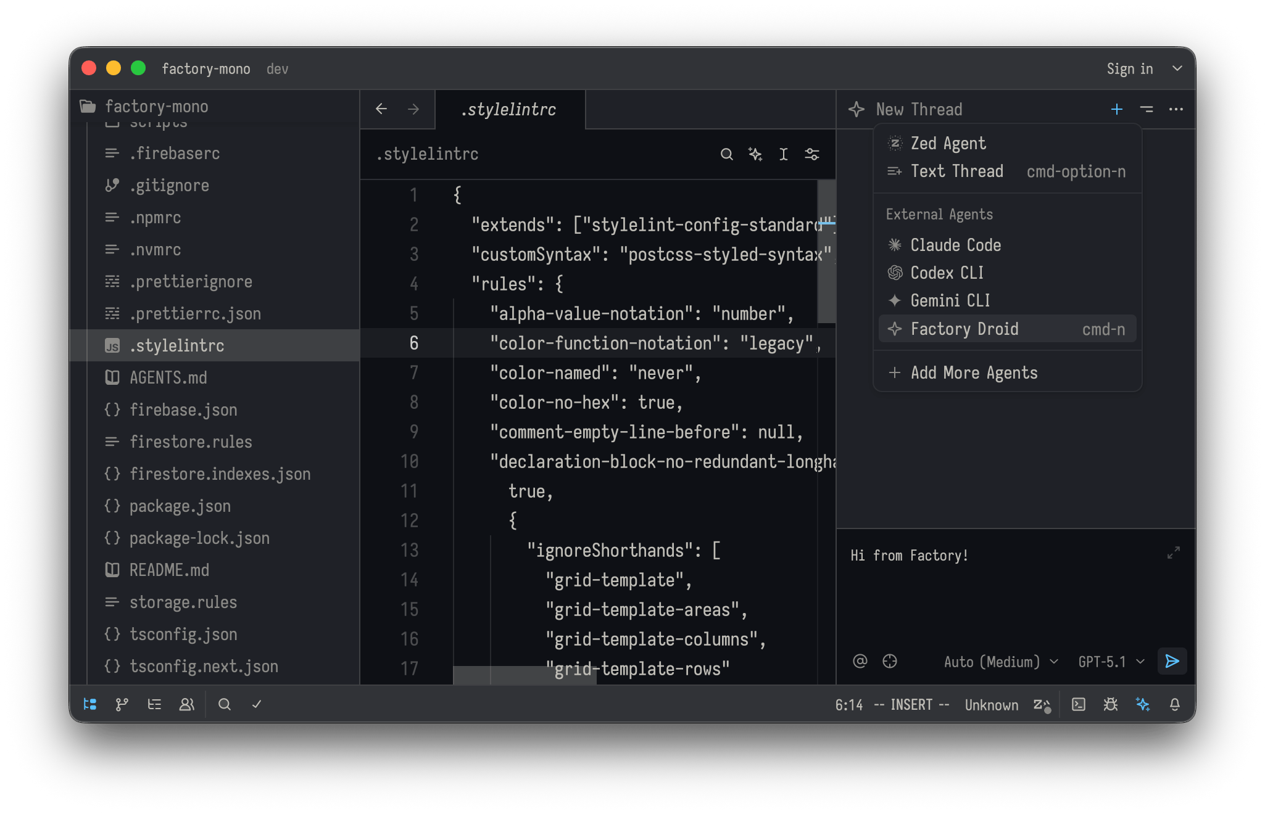Select Zed Agent from the menu

point(1007,143)
